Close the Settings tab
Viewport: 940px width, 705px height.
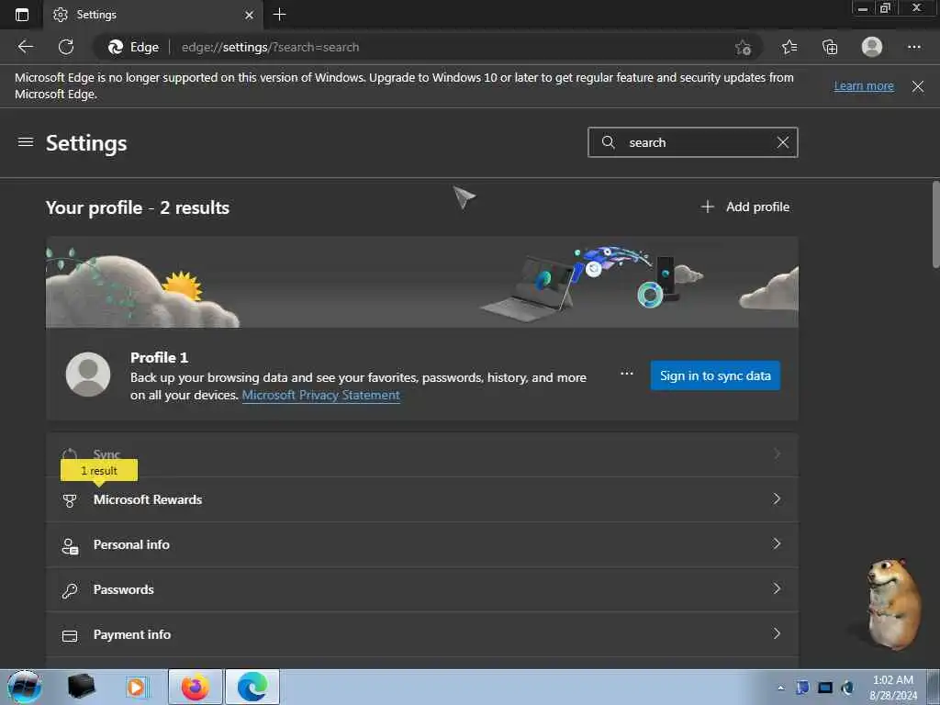click(250, 15)
